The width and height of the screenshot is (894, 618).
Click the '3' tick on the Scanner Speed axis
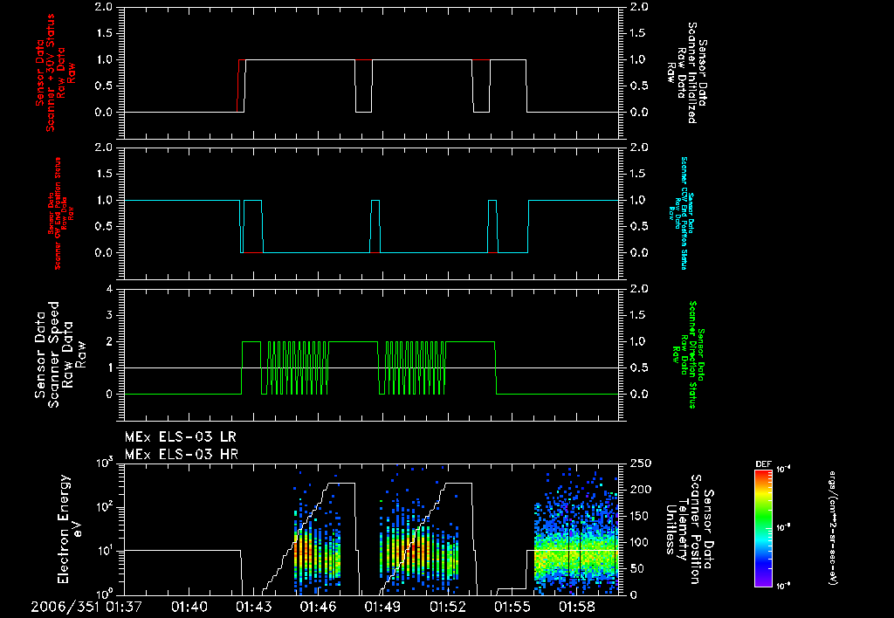(109, 315)
